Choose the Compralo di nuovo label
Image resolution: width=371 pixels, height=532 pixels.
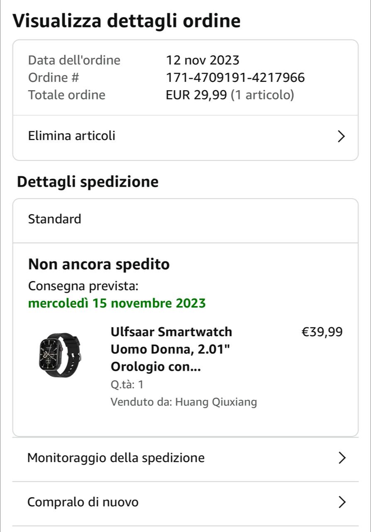coord(83,502)
